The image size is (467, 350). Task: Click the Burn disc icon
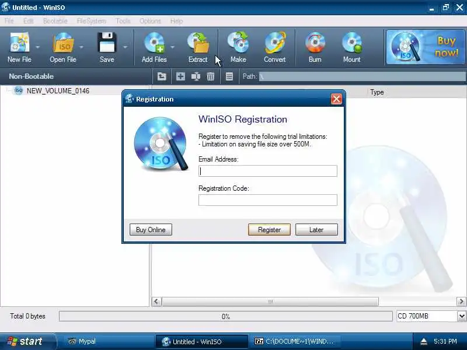pos(315,43)
